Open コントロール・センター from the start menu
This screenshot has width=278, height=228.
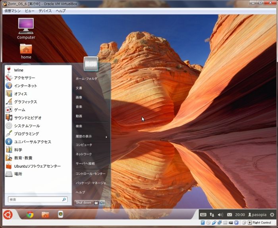(x=91, y=174)
